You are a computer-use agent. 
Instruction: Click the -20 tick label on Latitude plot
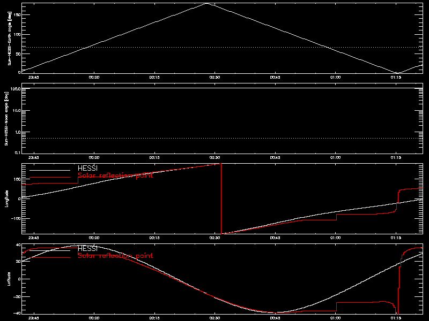coord(17,297)
